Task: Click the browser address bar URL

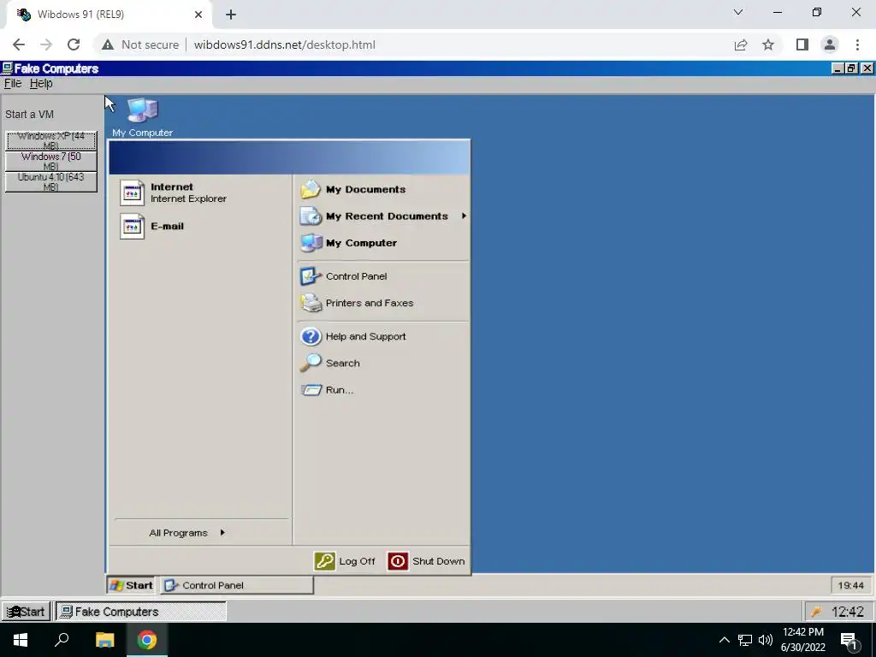Action: [x=284, y=44]
